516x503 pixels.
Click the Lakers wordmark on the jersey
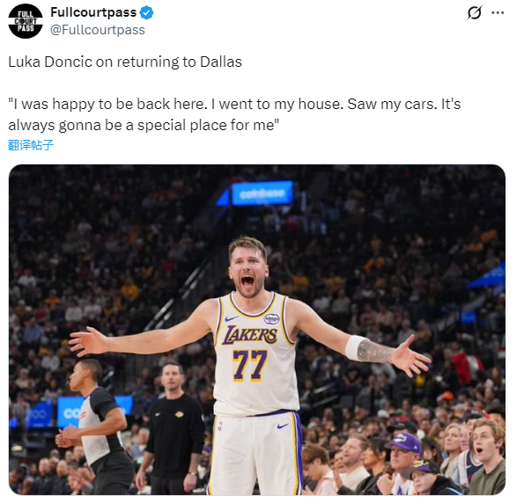[250, 335]
